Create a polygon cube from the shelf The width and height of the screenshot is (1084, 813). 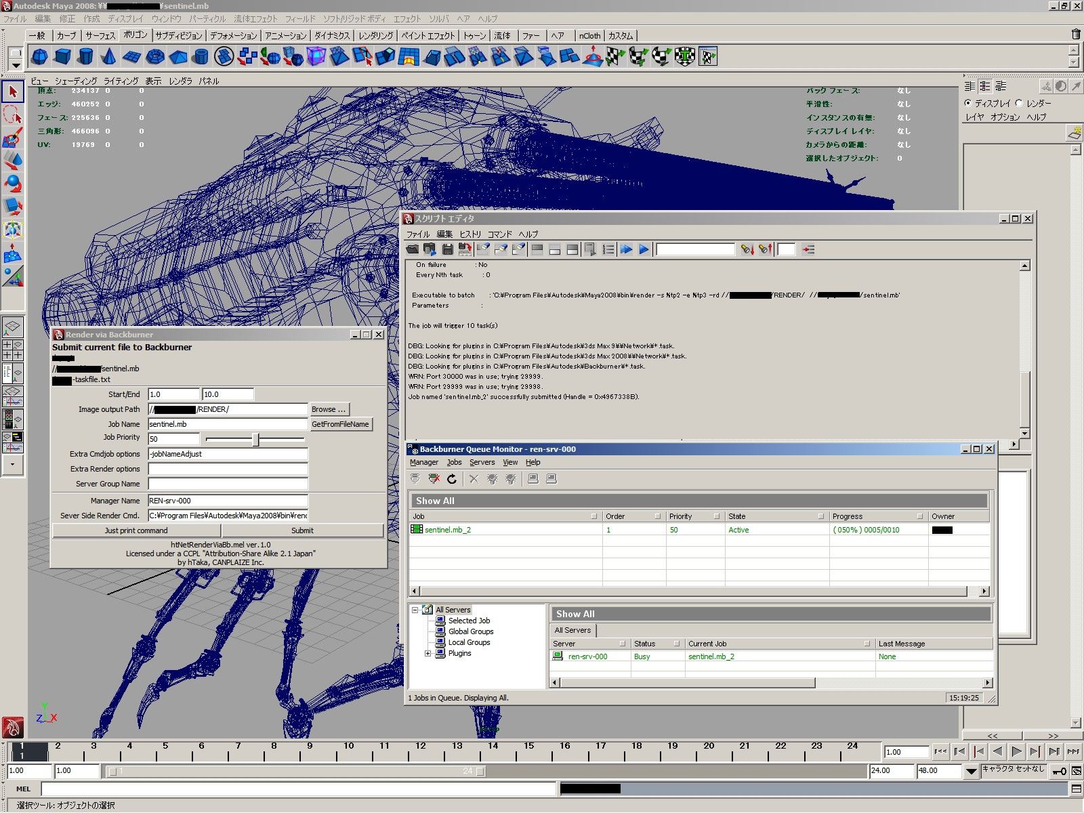pyautogui.click(x=63, y=57)
